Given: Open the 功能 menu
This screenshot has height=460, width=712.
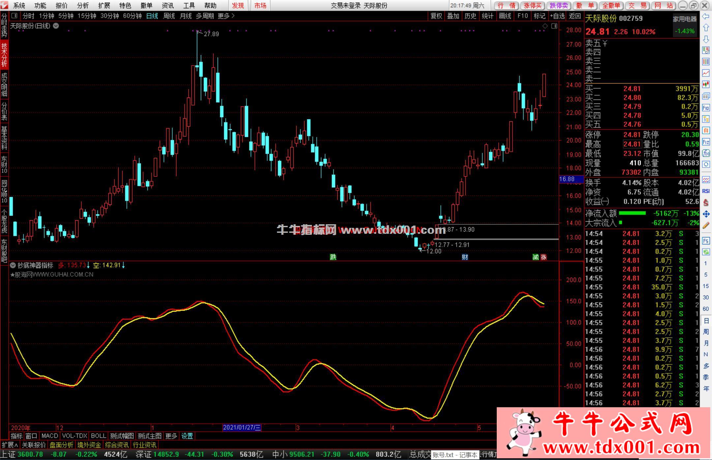Looking at the screenshot, I should [40, 6].
